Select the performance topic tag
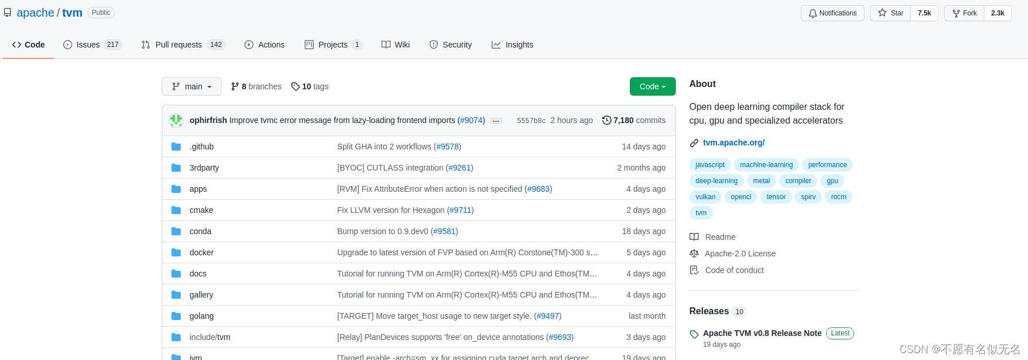 pyautogui.click(x=827, y=165)
